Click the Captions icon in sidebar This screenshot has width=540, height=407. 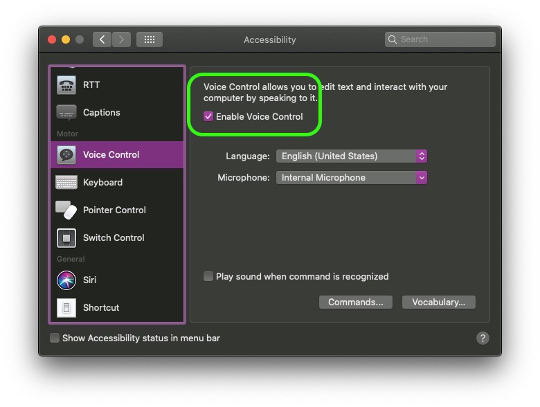point(66,113)
